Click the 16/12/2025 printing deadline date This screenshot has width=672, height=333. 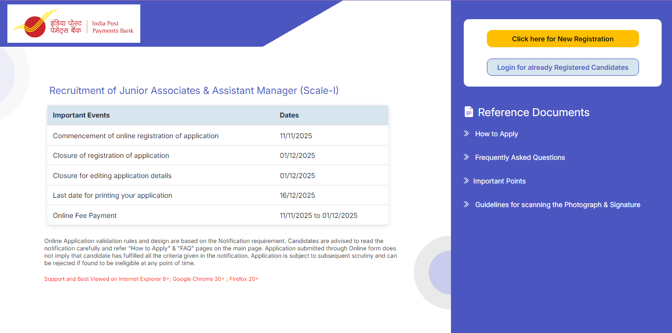296,195
